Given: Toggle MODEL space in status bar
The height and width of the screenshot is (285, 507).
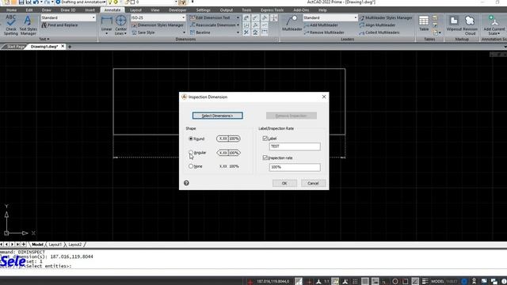Looking at the screenshot, I should pos(437,282).
